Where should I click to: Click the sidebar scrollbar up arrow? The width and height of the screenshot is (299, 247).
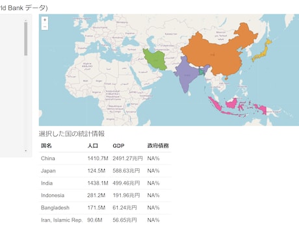[x=26, y=20]
